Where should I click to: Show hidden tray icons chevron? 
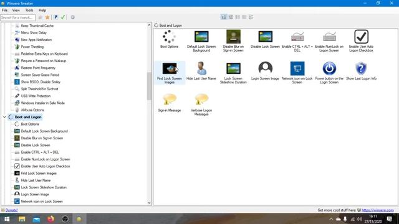[331, 219]
